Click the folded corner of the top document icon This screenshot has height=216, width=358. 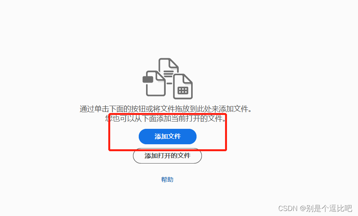pyautogui.click(x=173, y=64)
